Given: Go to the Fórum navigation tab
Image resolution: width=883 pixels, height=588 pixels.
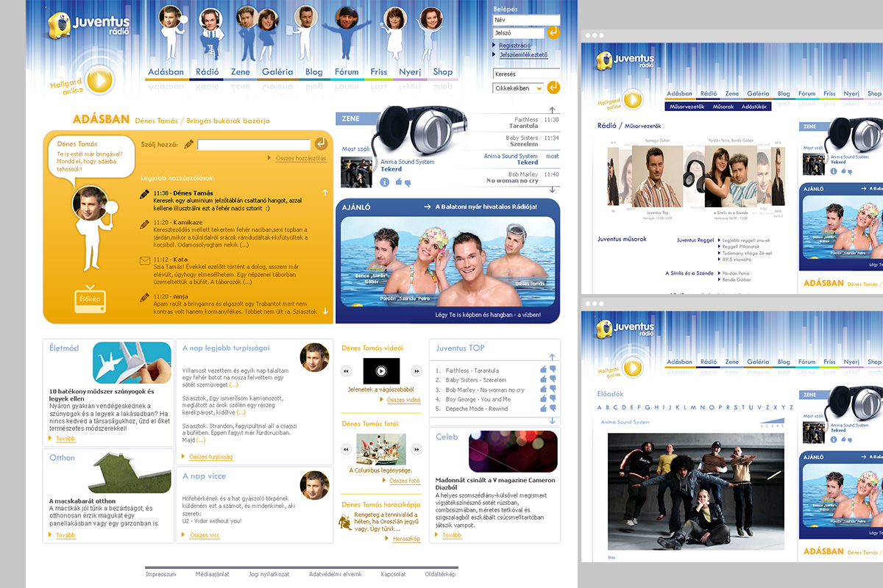Looking at the screenshot, I should (347, 72).
